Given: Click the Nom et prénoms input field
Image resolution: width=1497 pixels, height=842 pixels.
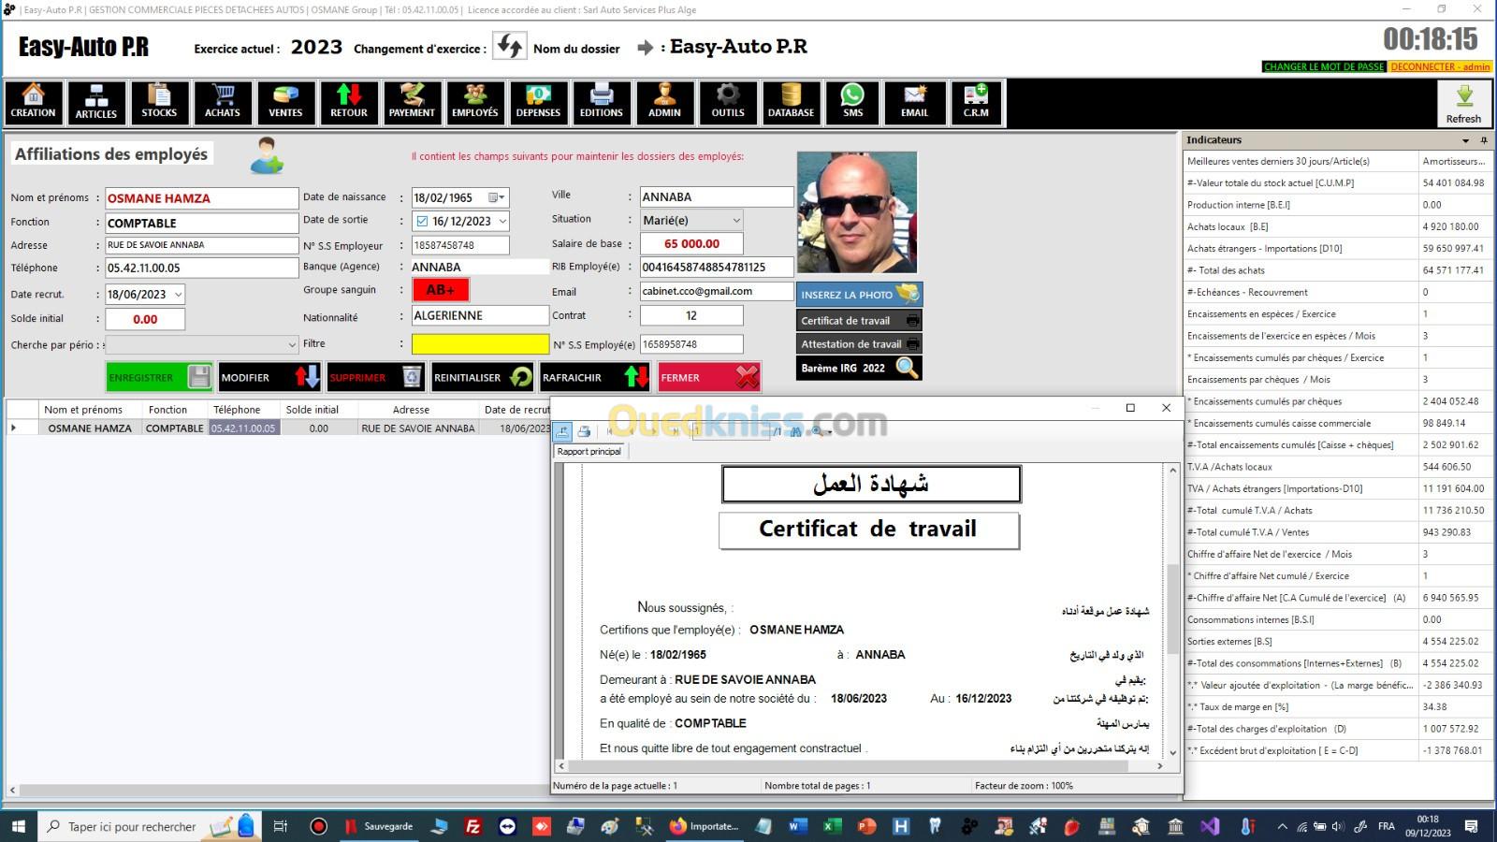Looking at the screenshot, I should tap(201, 198).
